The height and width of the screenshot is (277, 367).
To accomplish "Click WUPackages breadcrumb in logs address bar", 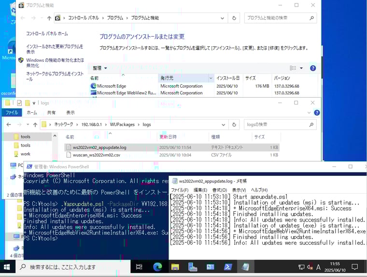I will point(122,124).
